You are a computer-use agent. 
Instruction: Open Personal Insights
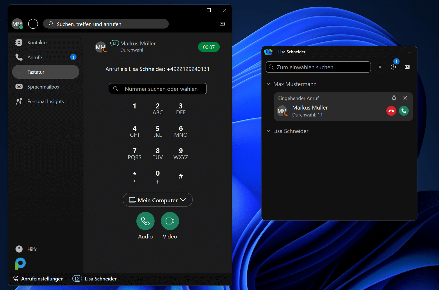tap(45, 101)
